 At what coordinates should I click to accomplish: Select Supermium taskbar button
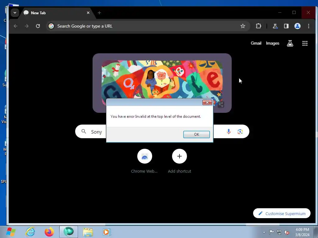click(x=69, y=232)
